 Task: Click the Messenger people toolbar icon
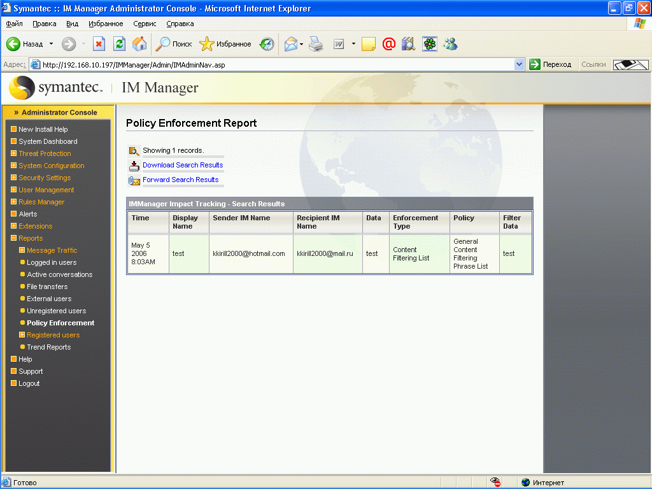450,44
